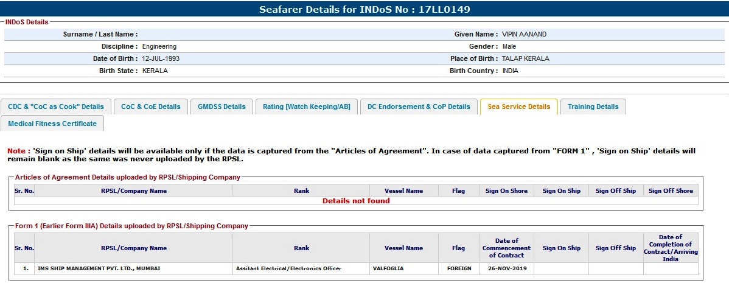This screenshot has width=729, height=297.
Task: Click the 26-NOV-2019 commencement date cell
Action: [x=506, y=268]
